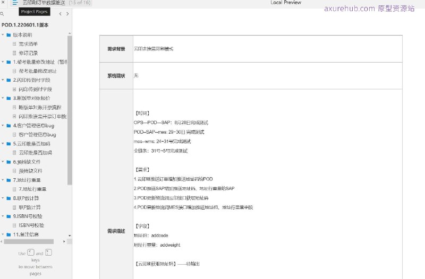
Task: Open the 修订记录 page
Action: point(28,53)
